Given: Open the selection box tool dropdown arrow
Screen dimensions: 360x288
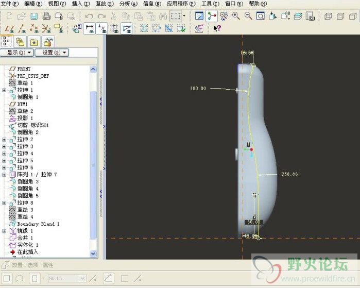Looking at the screenshot, I should pos(184,16).
